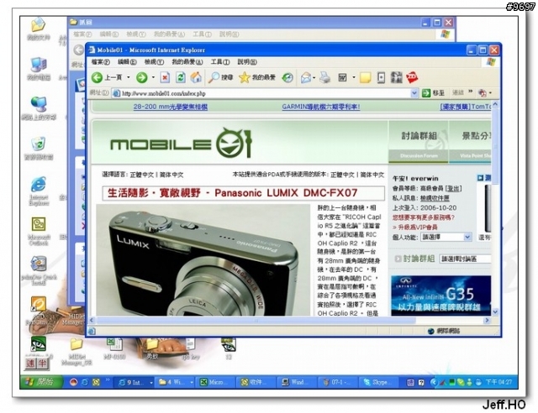Open the 我的最愛 favorites star button
The width and height of the screenshot is (538, 413).
click(x=257, y=78)
